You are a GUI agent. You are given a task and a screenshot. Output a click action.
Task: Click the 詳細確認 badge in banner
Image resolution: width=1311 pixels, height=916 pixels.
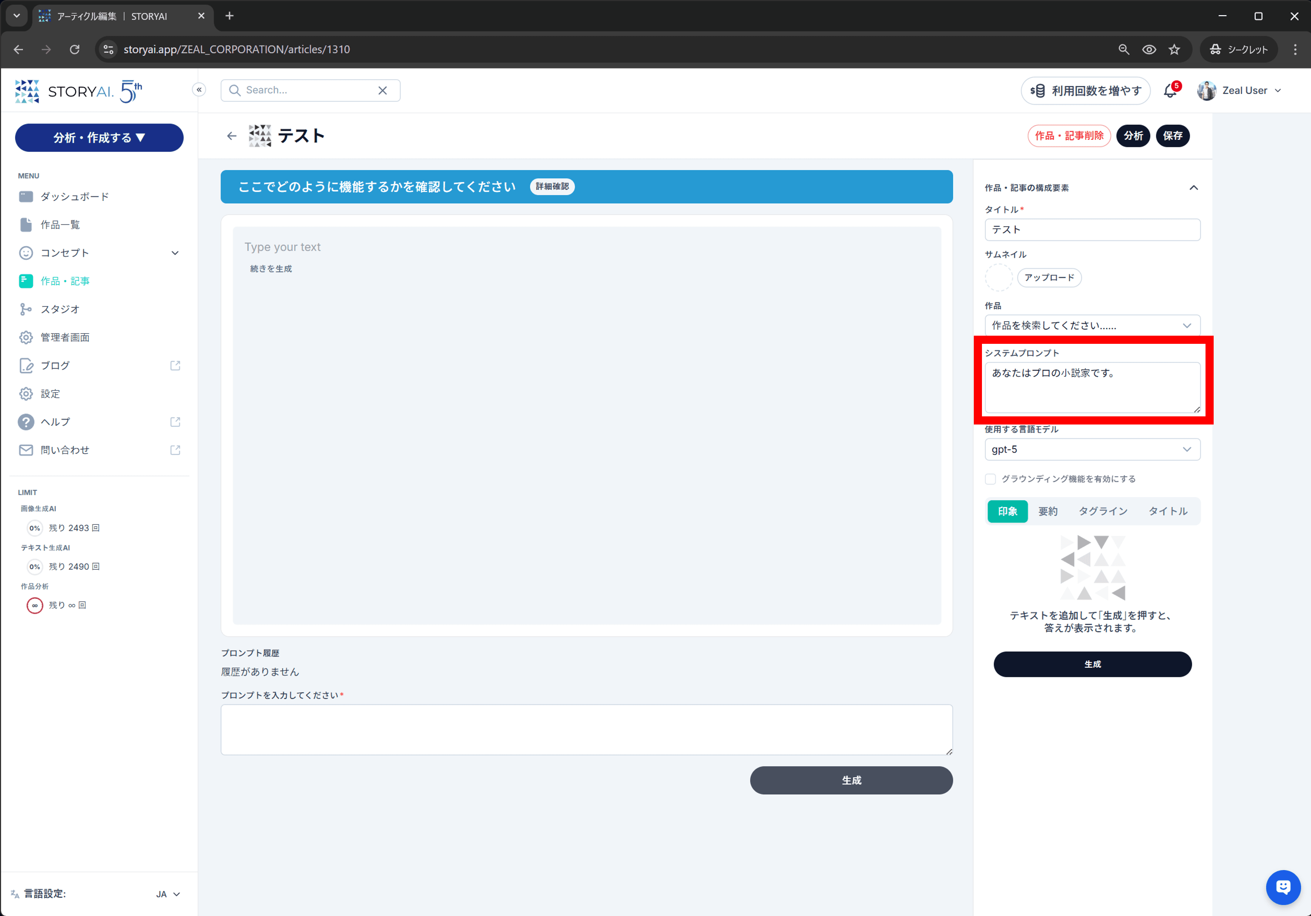point(551,187)
